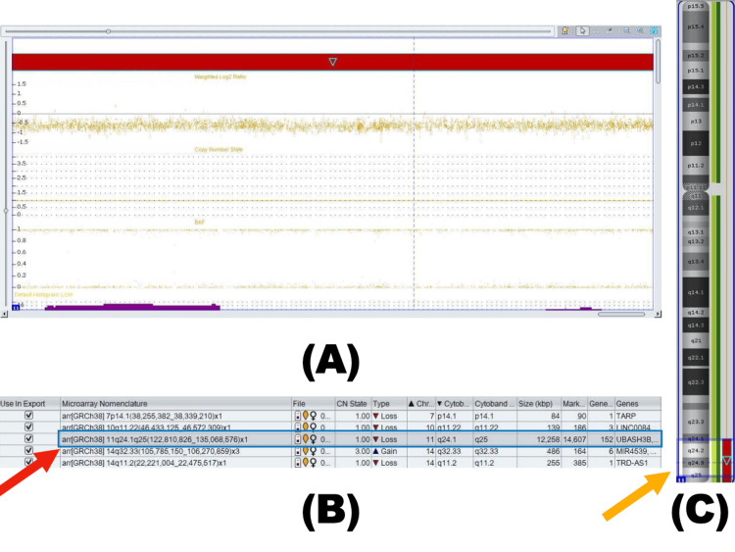Click the red loss segment bar
The width and height of the screenshot is (735, 552).
coord(332,62)
